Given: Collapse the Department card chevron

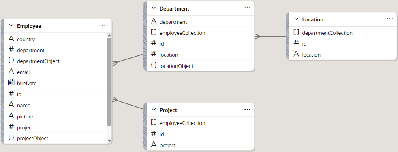Looking at the screenshot, I should [x=154, y=8].
